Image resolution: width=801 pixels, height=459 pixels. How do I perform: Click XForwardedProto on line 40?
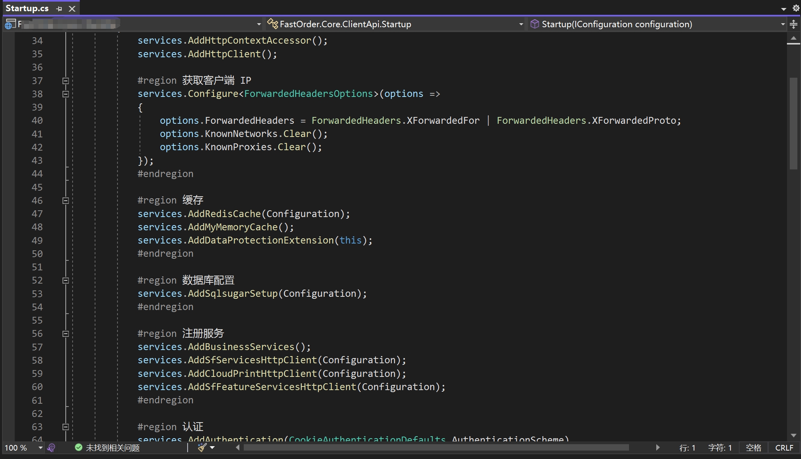[x=634, y=121]
